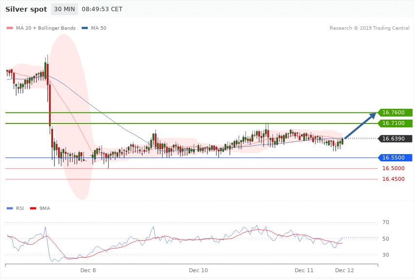
Task: Select the Dec 12 date axis marker
Action: click(344, 270)
